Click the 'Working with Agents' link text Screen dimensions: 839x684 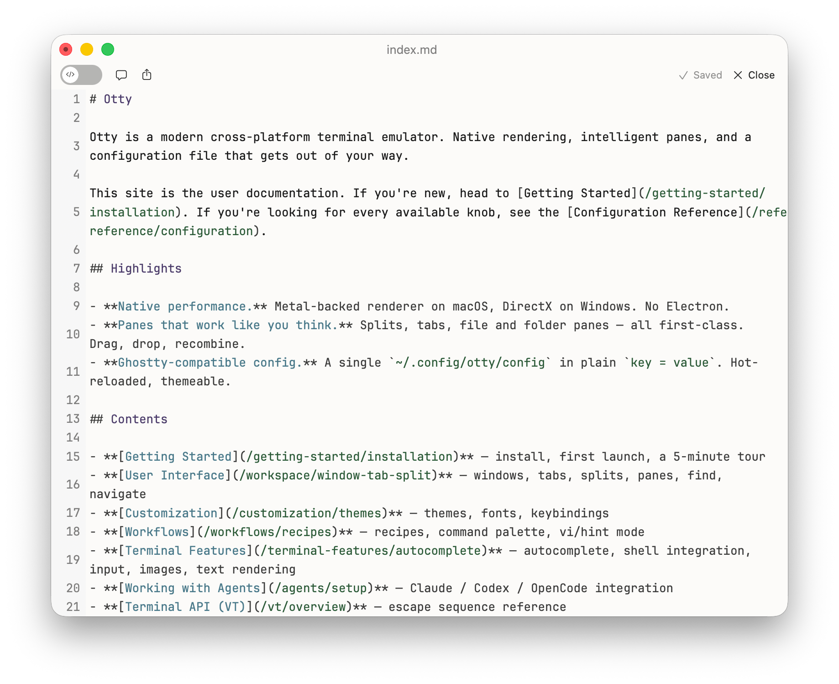[x=193, y=588]
